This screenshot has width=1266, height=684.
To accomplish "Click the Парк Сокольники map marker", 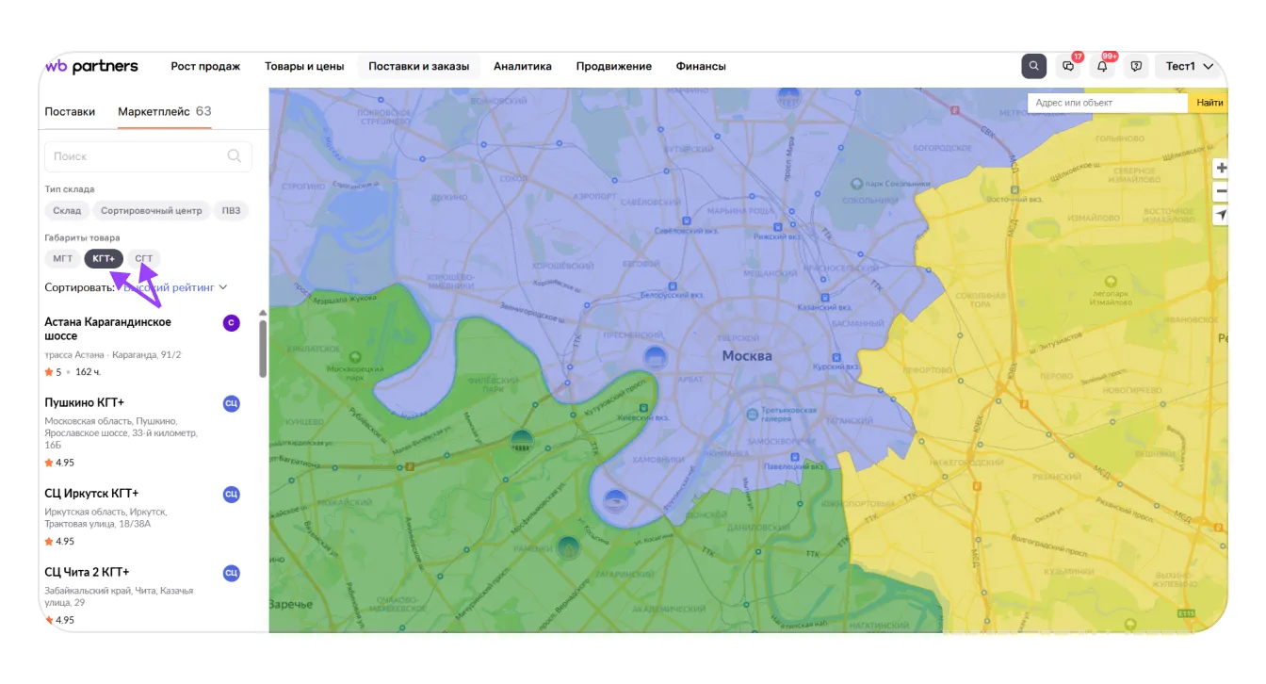I will click(856, 184).
